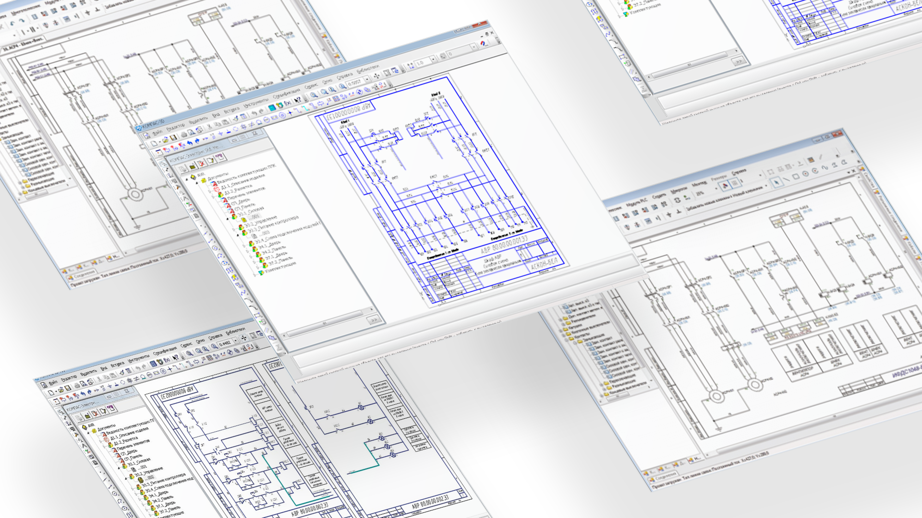The image size is (922, 518).
Task: Open 'Добавить новые клеммы' combo arrow in right window
Action: pos(766,186)
